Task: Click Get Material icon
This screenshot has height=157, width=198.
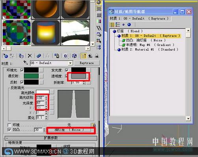Action: point(6,56)
